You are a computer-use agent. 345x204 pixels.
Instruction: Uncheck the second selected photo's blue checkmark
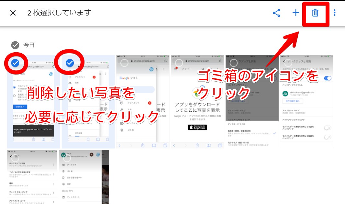tap(70, 63)
